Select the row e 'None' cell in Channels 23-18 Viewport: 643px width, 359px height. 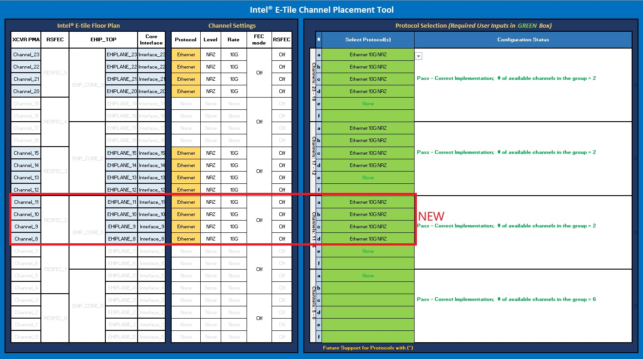[x=368, y=103]
